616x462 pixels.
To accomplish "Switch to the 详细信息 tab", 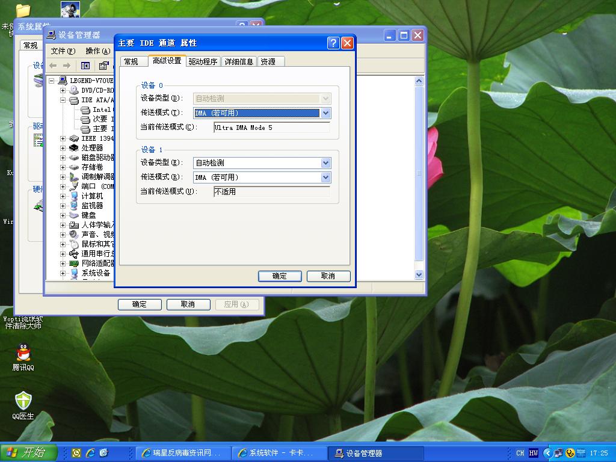I will [239, 61].
